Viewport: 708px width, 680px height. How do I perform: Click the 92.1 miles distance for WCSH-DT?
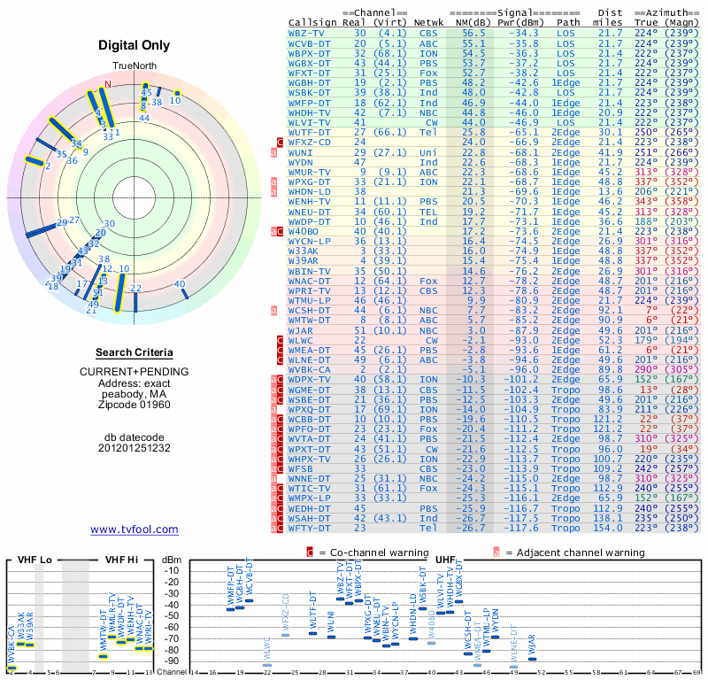[611, 311]
